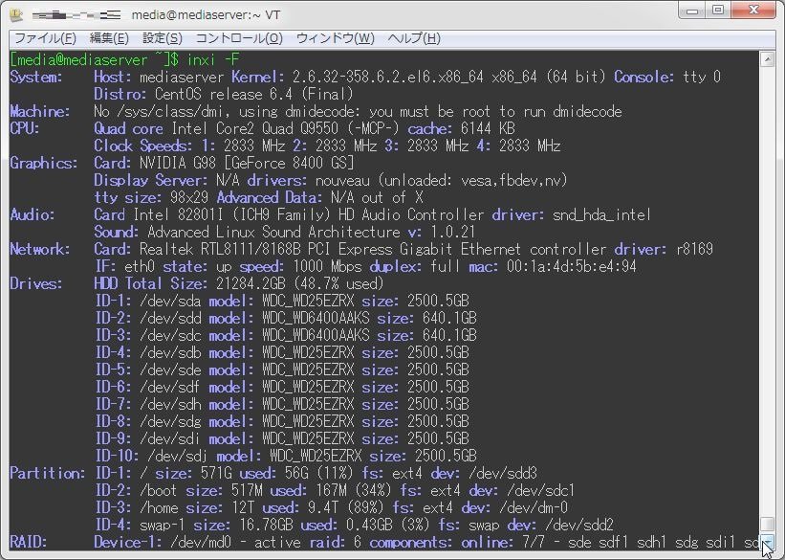Click the '9.4T (89%)' used value
The width and height of the screenshot is (785, 560).
pyautogui.click(x=346, y=508)
